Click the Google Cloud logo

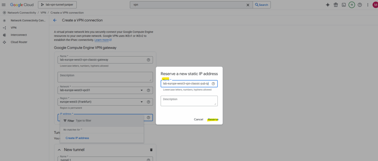click(21, 5)
